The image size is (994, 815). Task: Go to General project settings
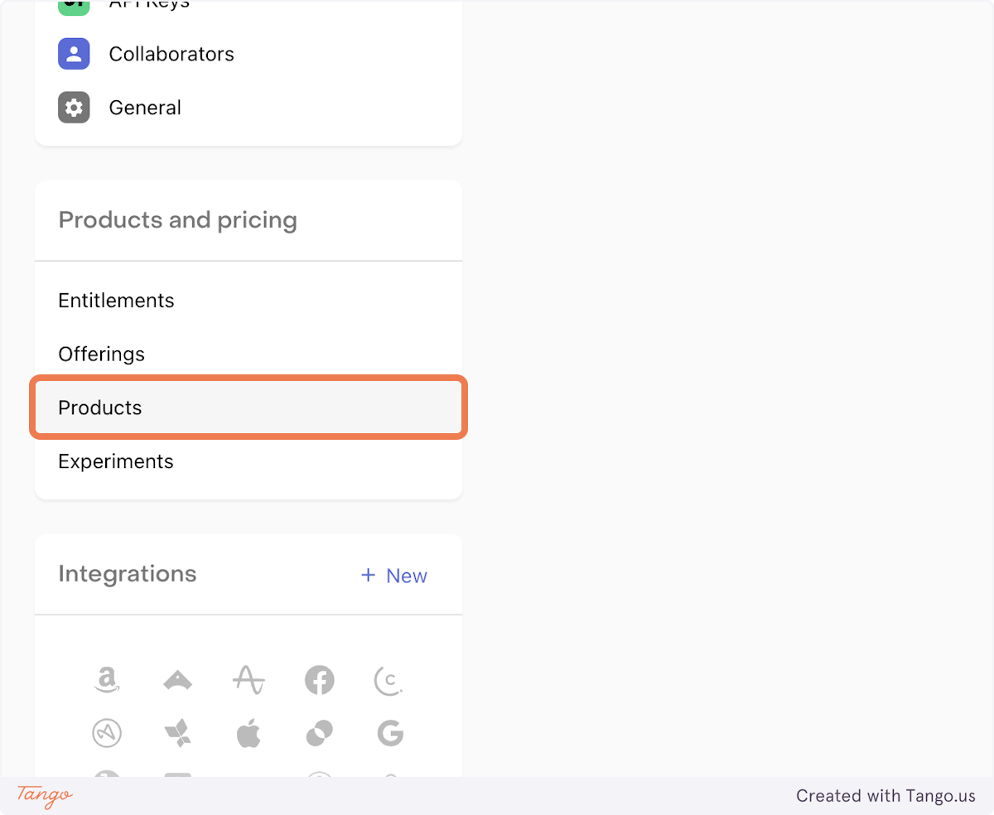(145, 108)
